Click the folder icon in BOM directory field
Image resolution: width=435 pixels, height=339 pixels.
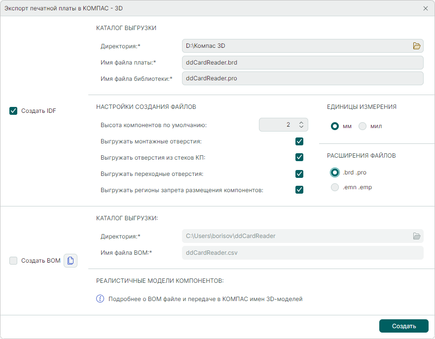(417, 236)
